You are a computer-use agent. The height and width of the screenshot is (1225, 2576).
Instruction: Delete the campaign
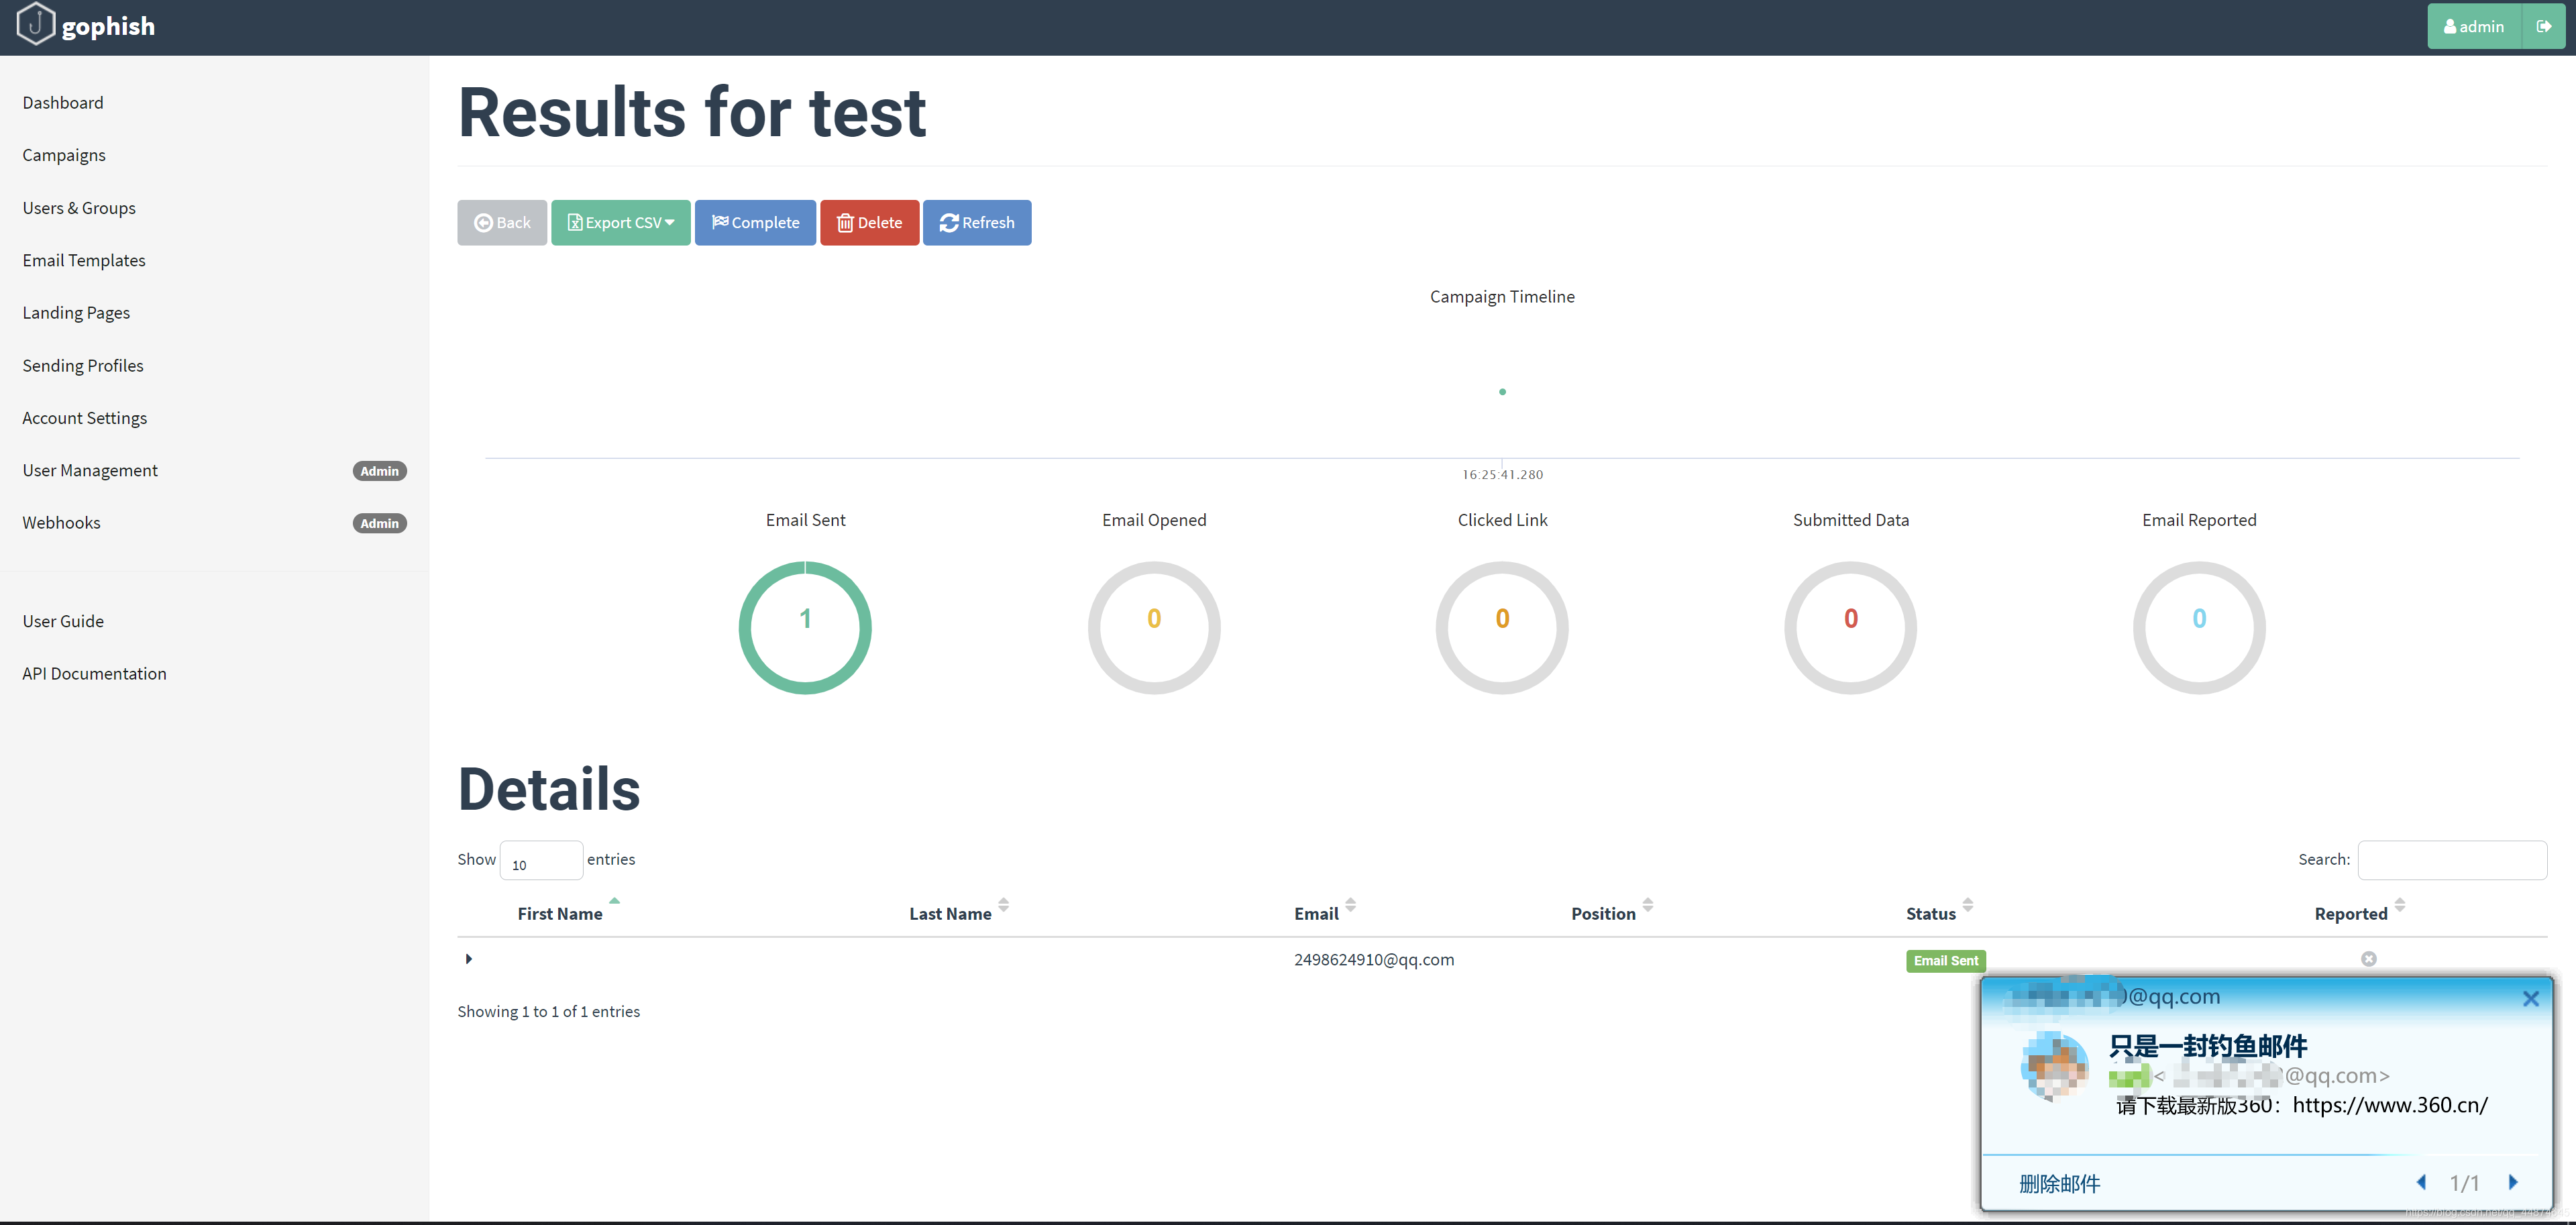click(x=869, y=223)
